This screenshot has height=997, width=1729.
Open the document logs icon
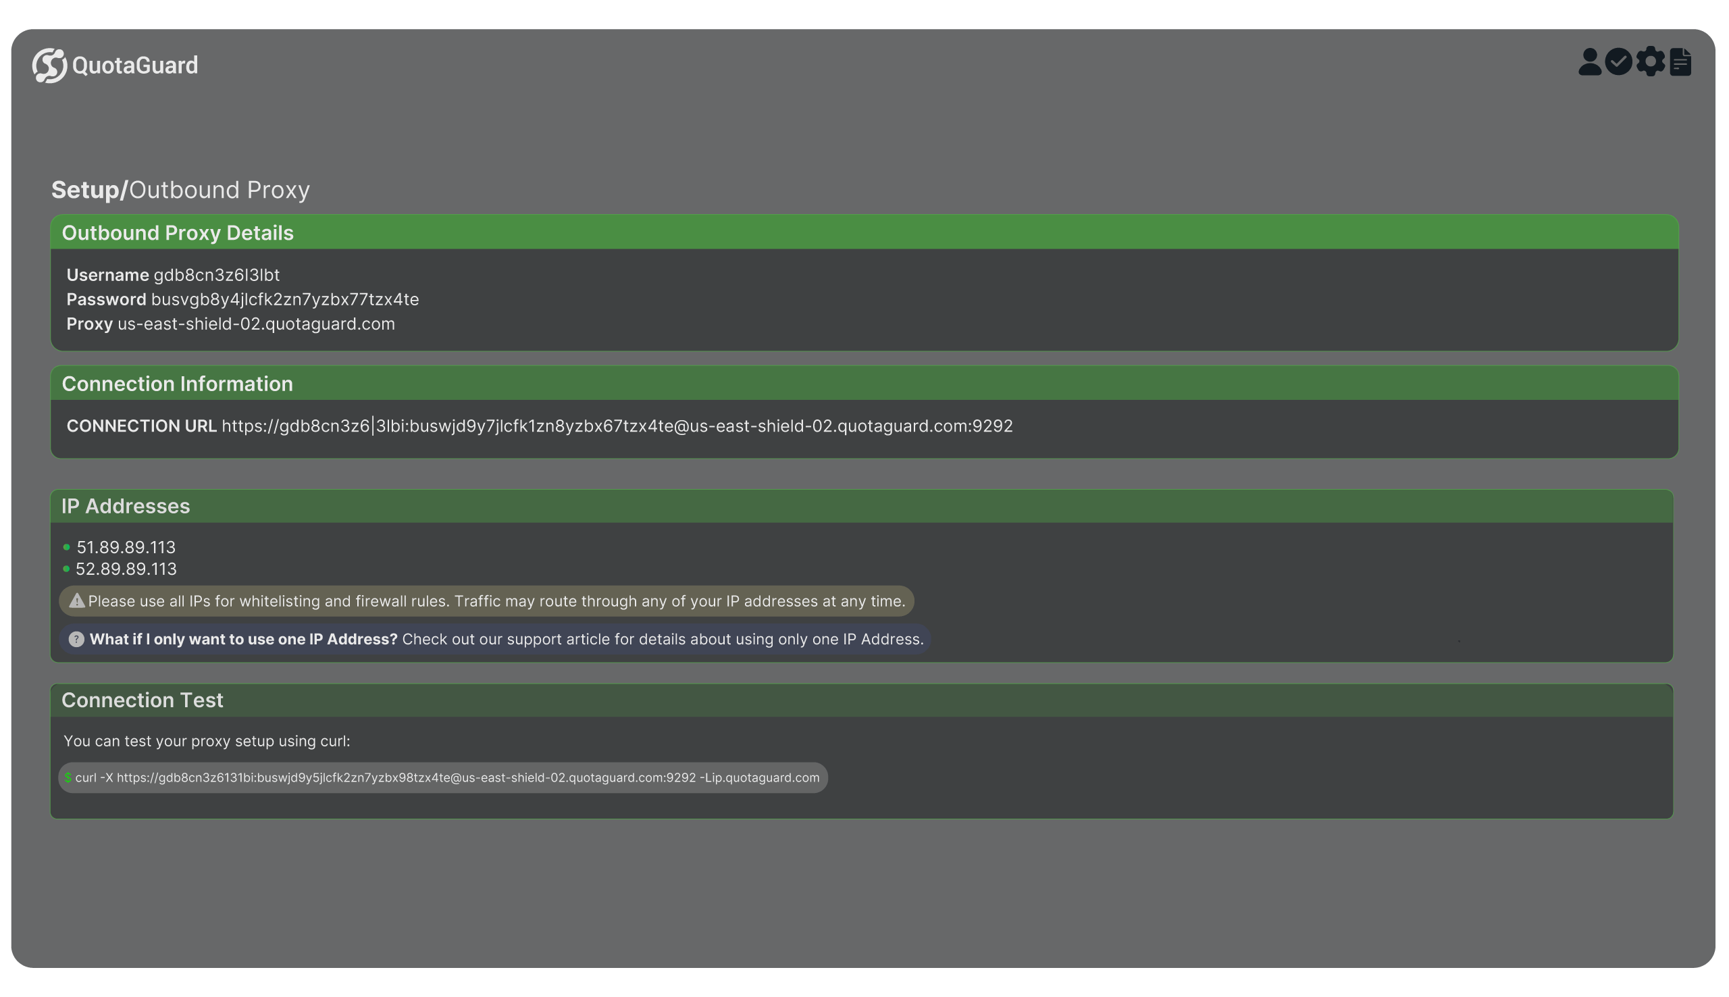pos(1680,61)
